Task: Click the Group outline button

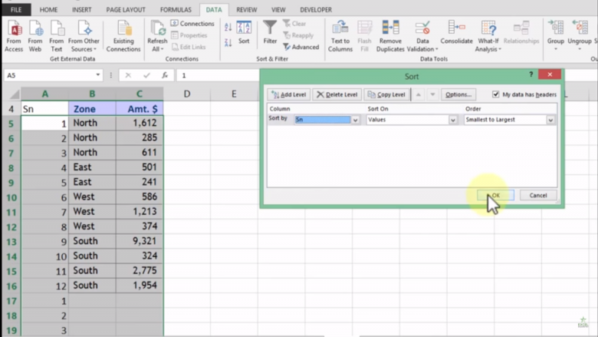Action: click(x=556, y=35)
